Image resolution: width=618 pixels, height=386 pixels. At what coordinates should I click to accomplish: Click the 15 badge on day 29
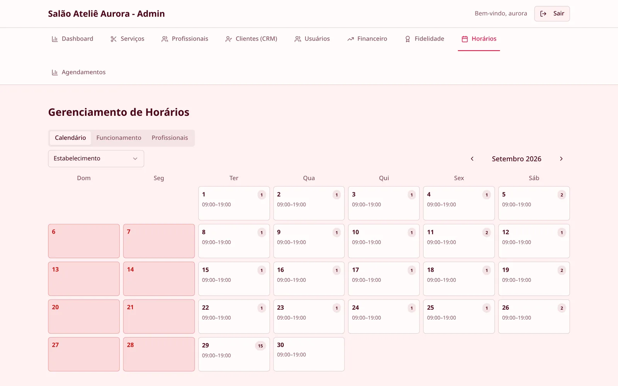(x=260, y=346)
